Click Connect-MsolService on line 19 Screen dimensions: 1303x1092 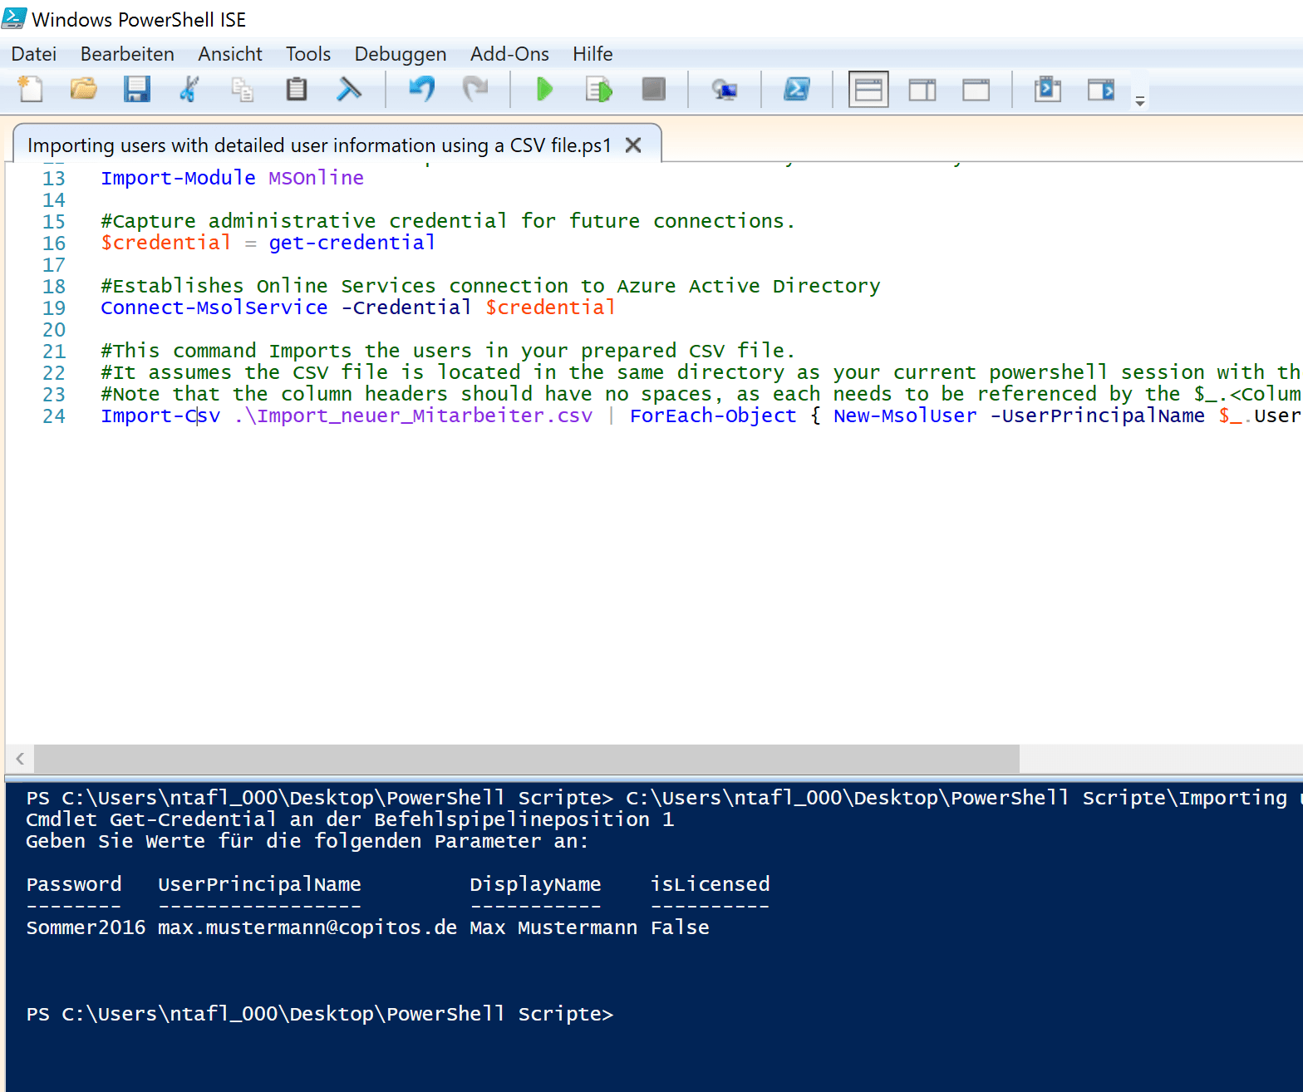[x=214, y=307]
